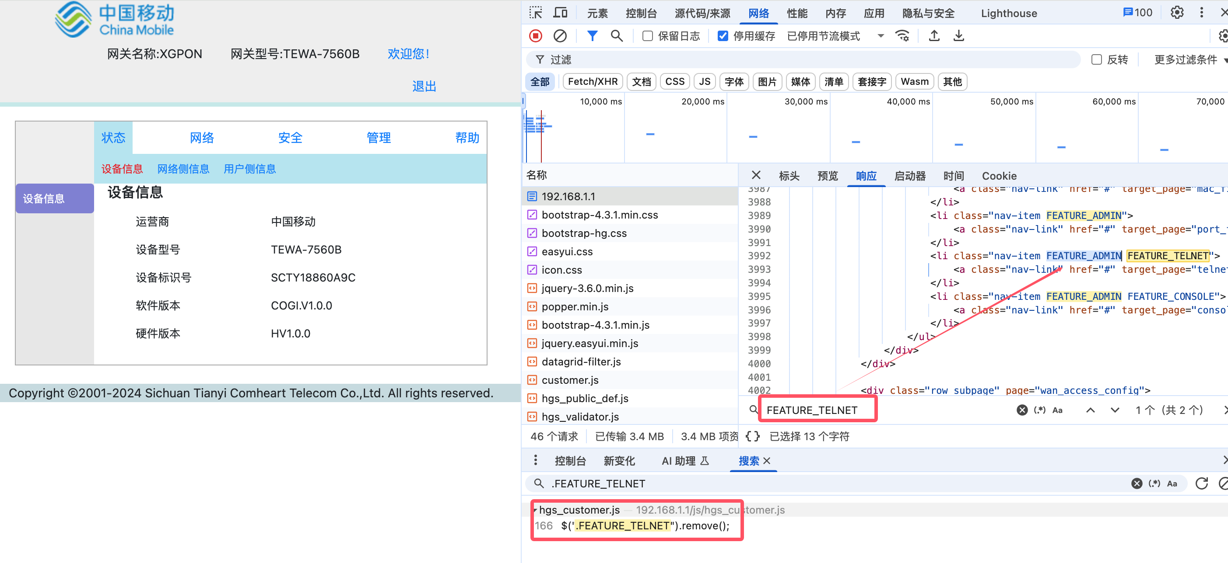Select the Fetch/XHR filter button
The width and height of the screenshot is (1228, 563).
pos(592,81)
